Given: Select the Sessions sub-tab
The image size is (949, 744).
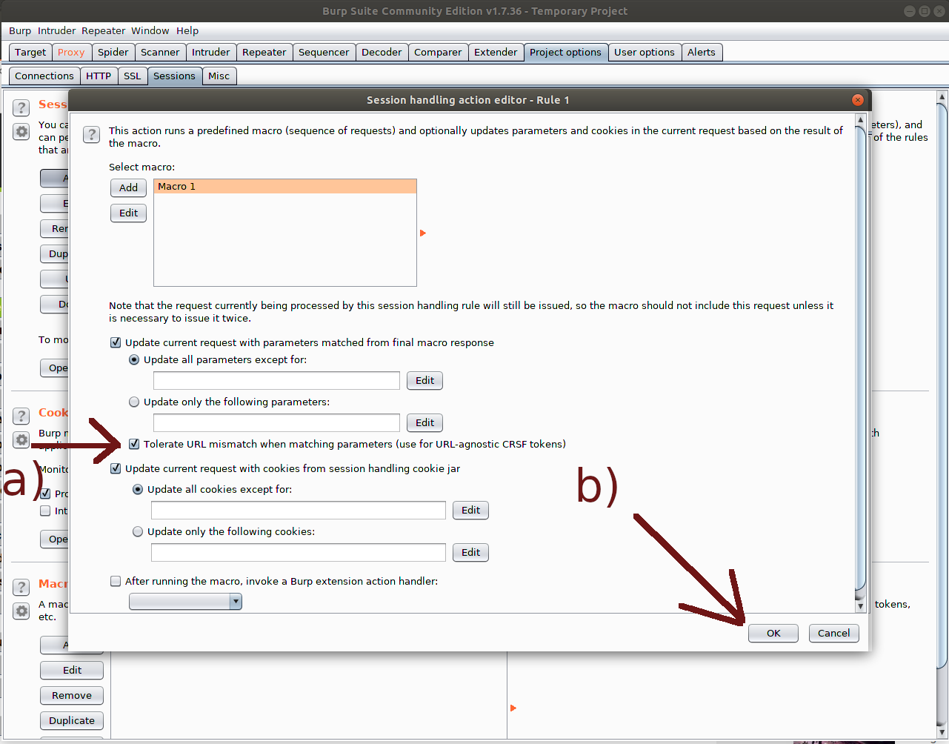Looking at the screenshot, I should point(174,76).
